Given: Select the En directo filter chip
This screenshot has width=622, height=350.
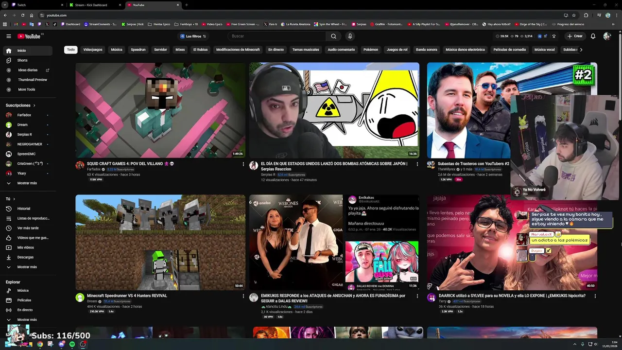Looking at the screenshot, I should pos(276,50).
